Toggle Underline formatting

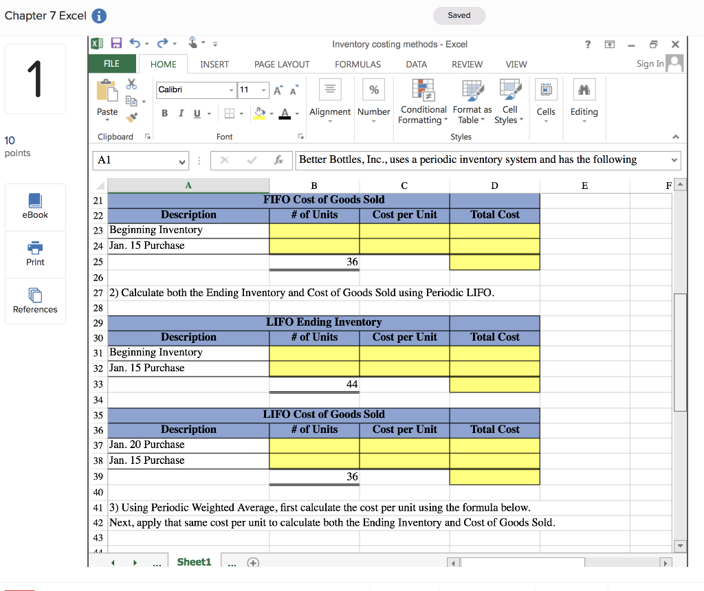[x=197, y=113]
